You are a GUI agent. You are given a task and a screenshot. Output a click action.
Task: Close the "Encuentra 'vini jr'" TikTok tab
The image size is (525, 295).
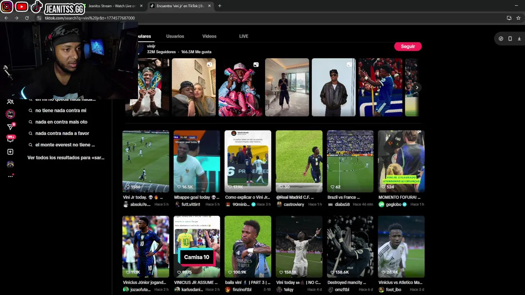[209, 6]
